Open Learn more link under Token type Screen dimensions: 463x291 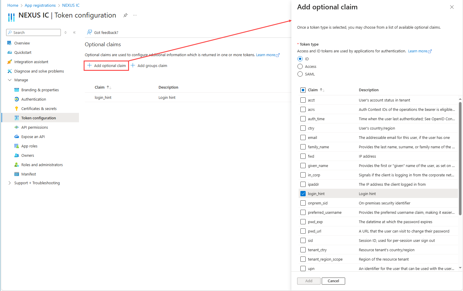(420, 51)
